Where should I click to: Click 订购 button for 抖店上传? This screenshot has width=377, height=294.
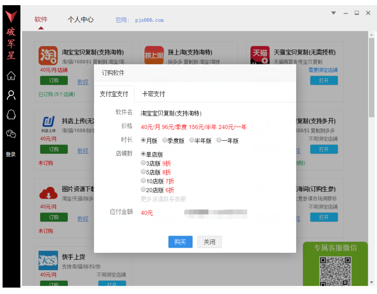coord(54,149)
